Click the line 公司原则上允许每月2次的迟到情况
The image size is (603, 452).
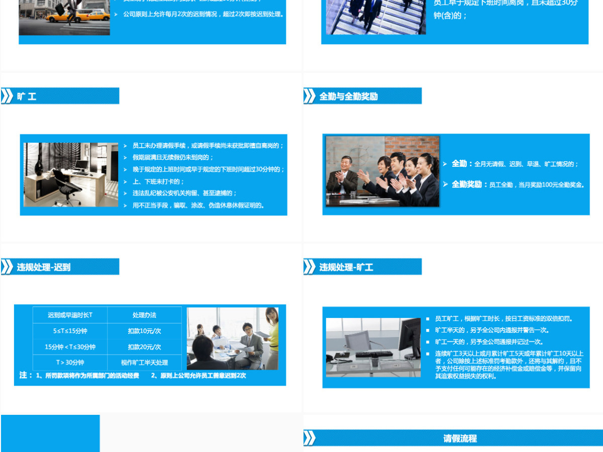coord(204,14)
